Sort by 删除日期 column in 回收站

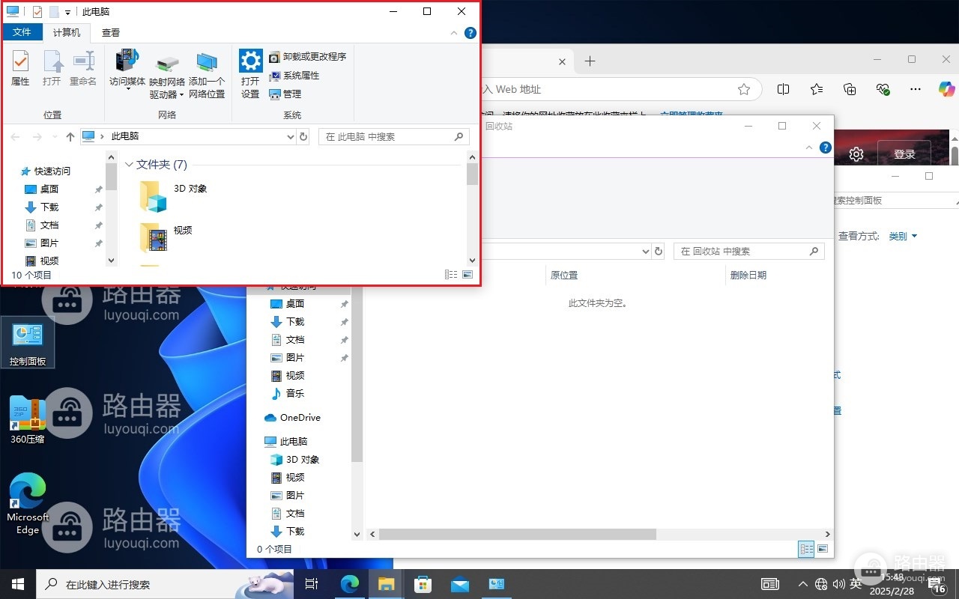click(748, 276)
